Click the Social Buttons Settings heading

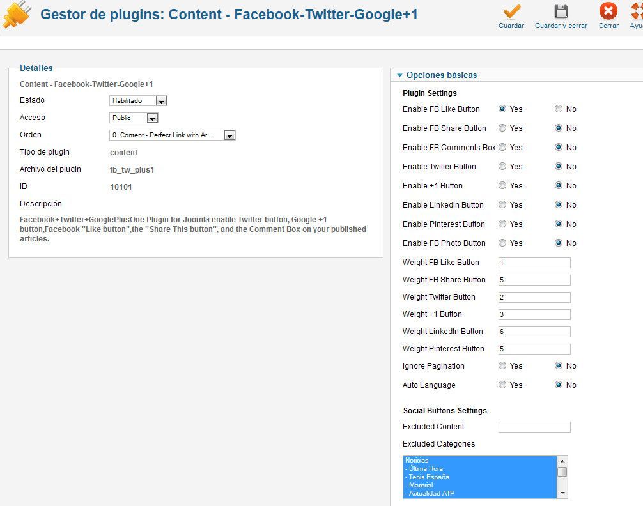coord(445,410)
